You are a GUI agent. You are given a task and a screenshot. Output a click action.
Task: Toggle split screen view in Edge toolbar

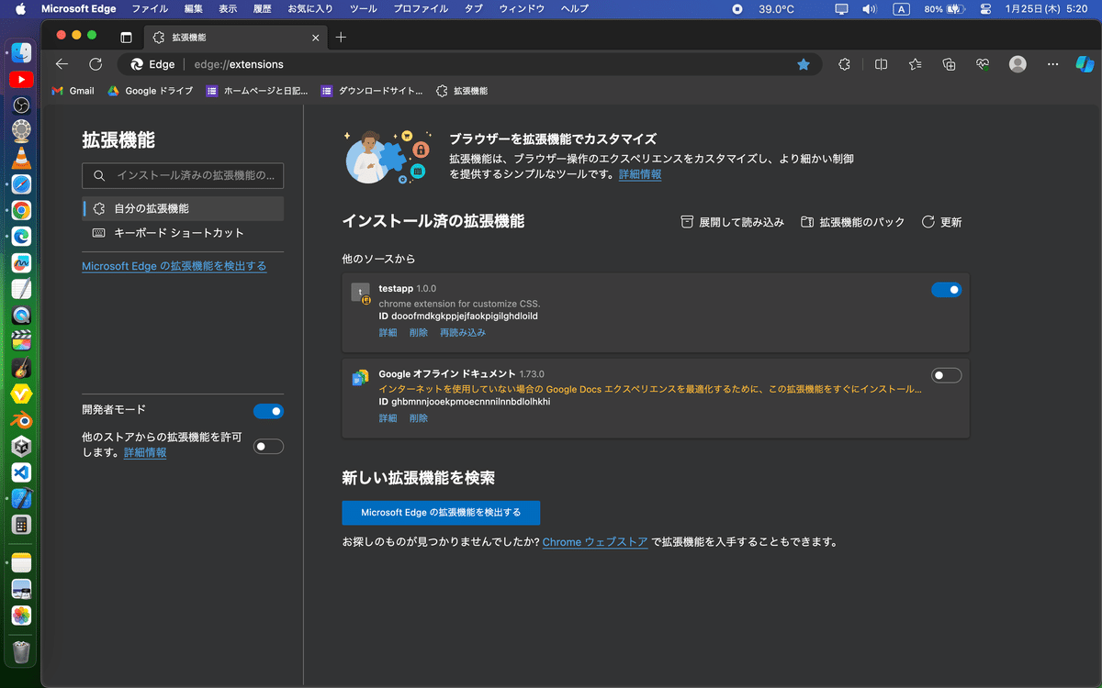(x=881, y=64)
